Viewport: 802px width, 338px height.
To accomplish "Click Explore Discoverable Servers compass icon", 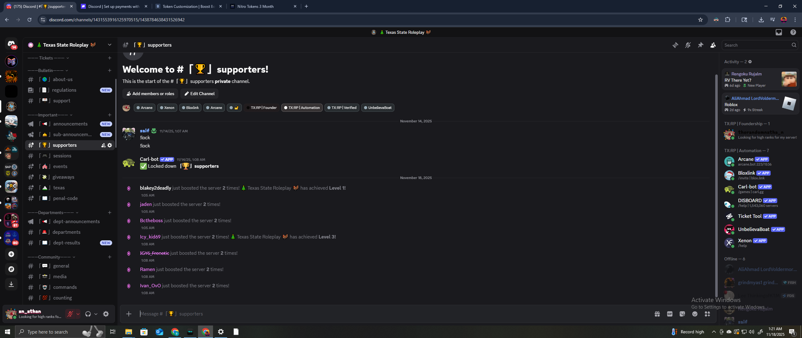I will point(11,269).
